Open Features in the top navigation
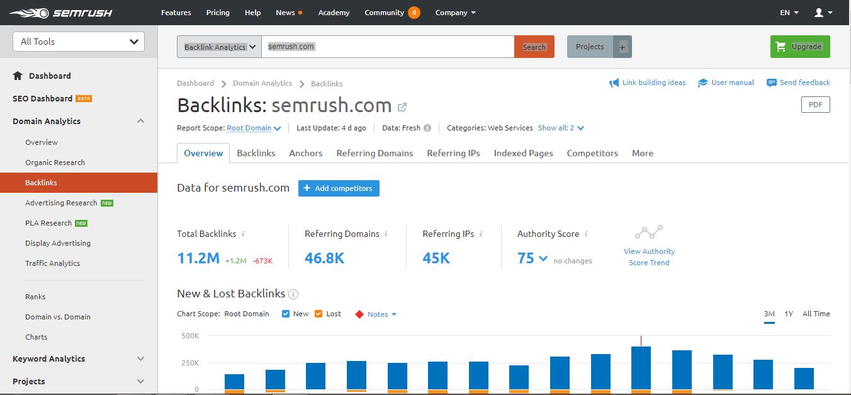The width and height of the screenshot is (851, 395). [x=176, y=13]
